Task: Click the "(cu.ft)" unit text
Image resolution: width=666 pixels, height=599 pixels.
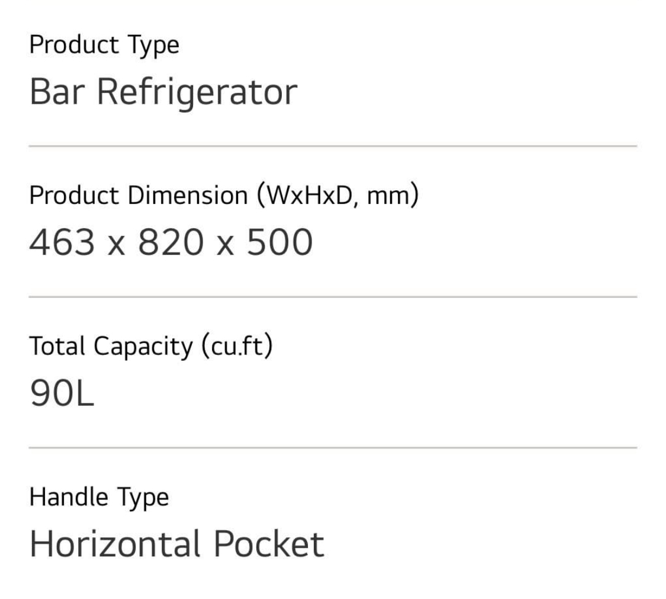Action: click(237, 346)
